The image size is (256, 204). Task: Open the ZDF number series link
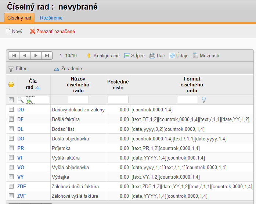(22, 186)
